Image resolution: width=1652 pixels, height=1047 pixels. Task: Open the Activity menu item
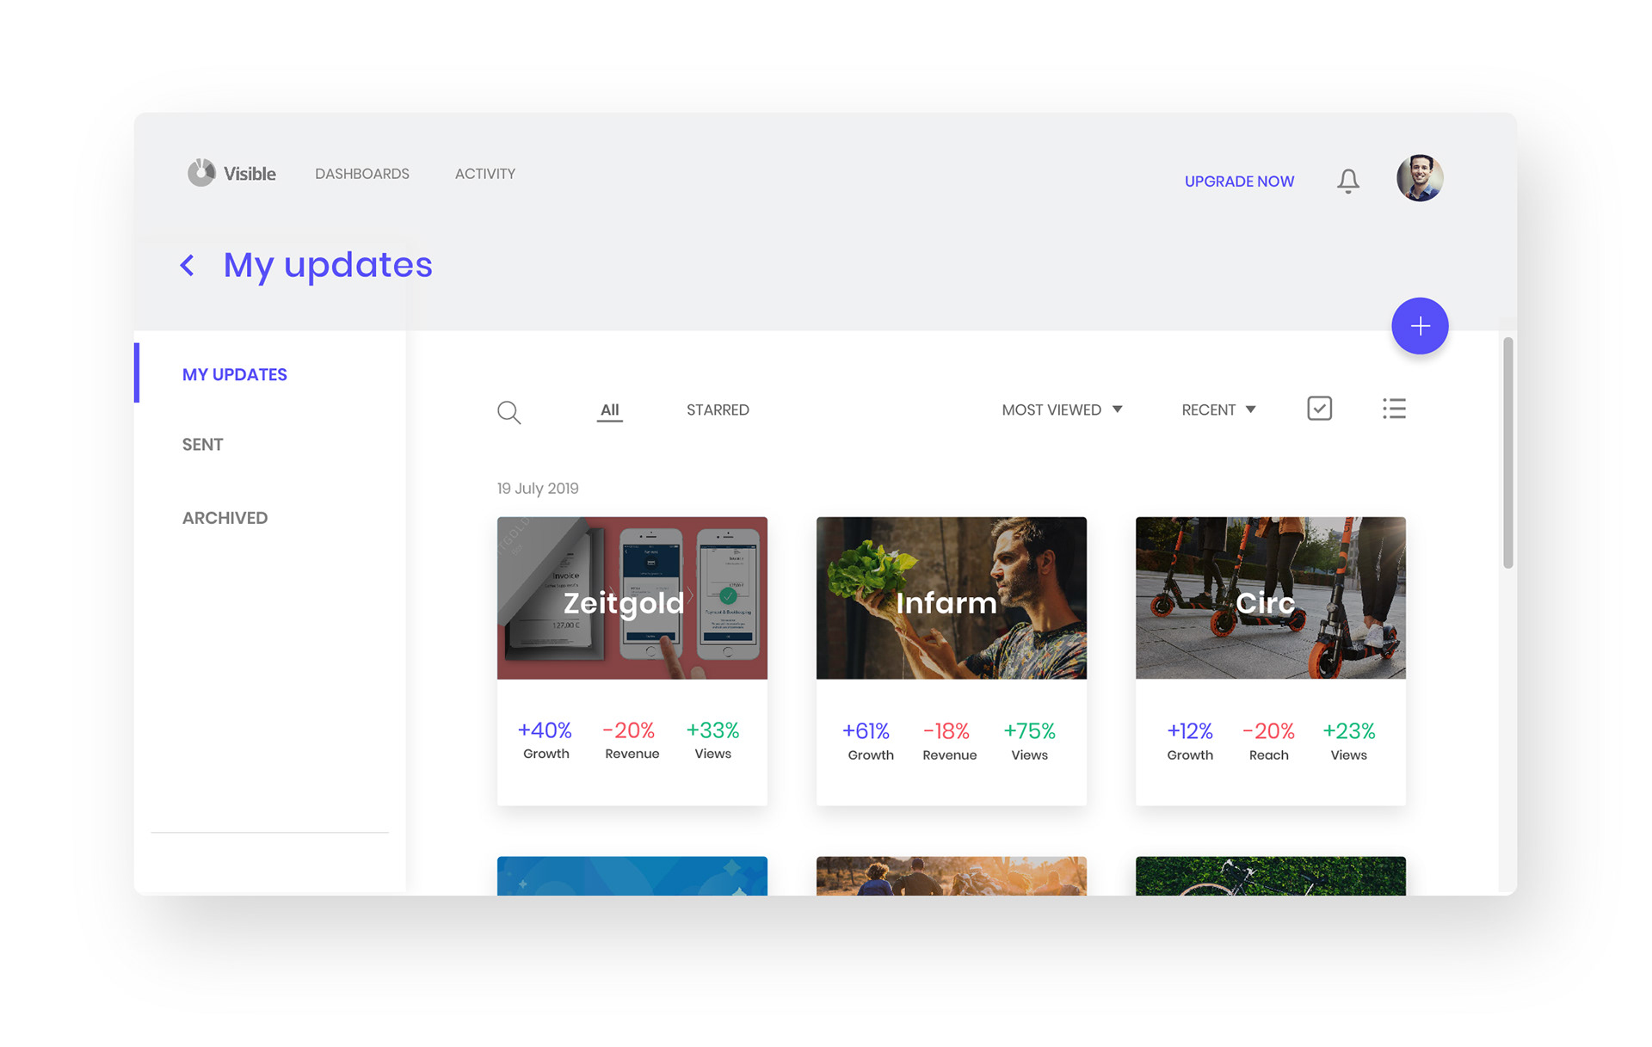pos(485,174)
